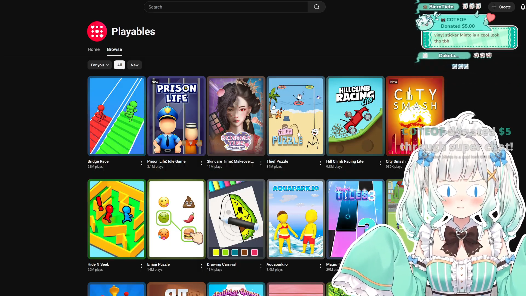This screenshot has height=296, width=526.
Task: Open the Aquapark.io options menu
Action: pos(321,266)
